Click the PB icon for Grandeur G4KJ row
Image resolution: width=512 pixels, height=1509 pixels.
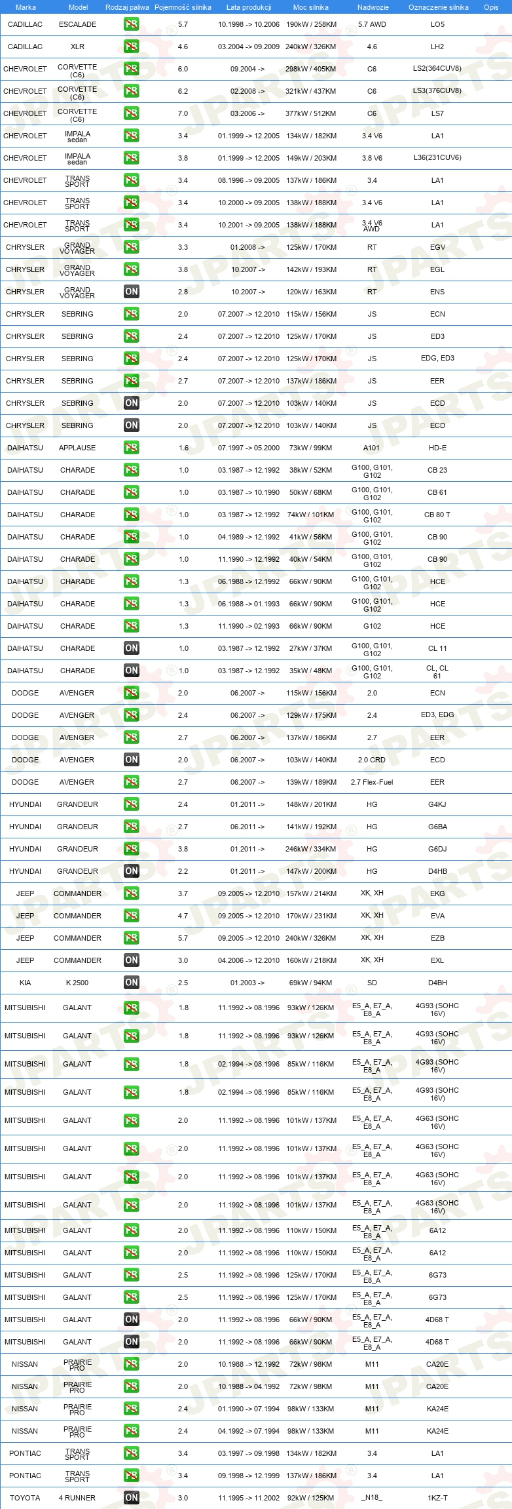(131, 804)
